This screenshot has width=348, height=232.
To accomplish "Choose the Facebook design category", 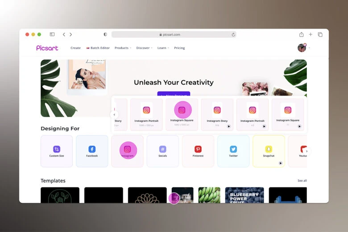I will 92,151.
